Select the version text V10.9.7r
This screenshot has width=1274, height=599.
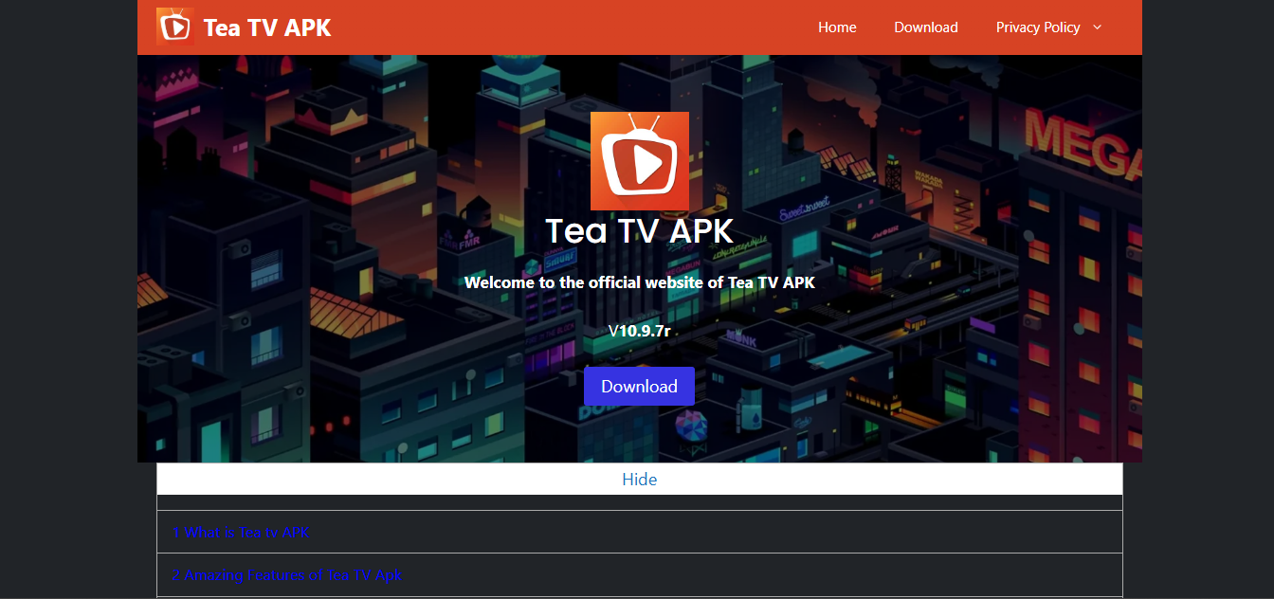tap(640, 331)
